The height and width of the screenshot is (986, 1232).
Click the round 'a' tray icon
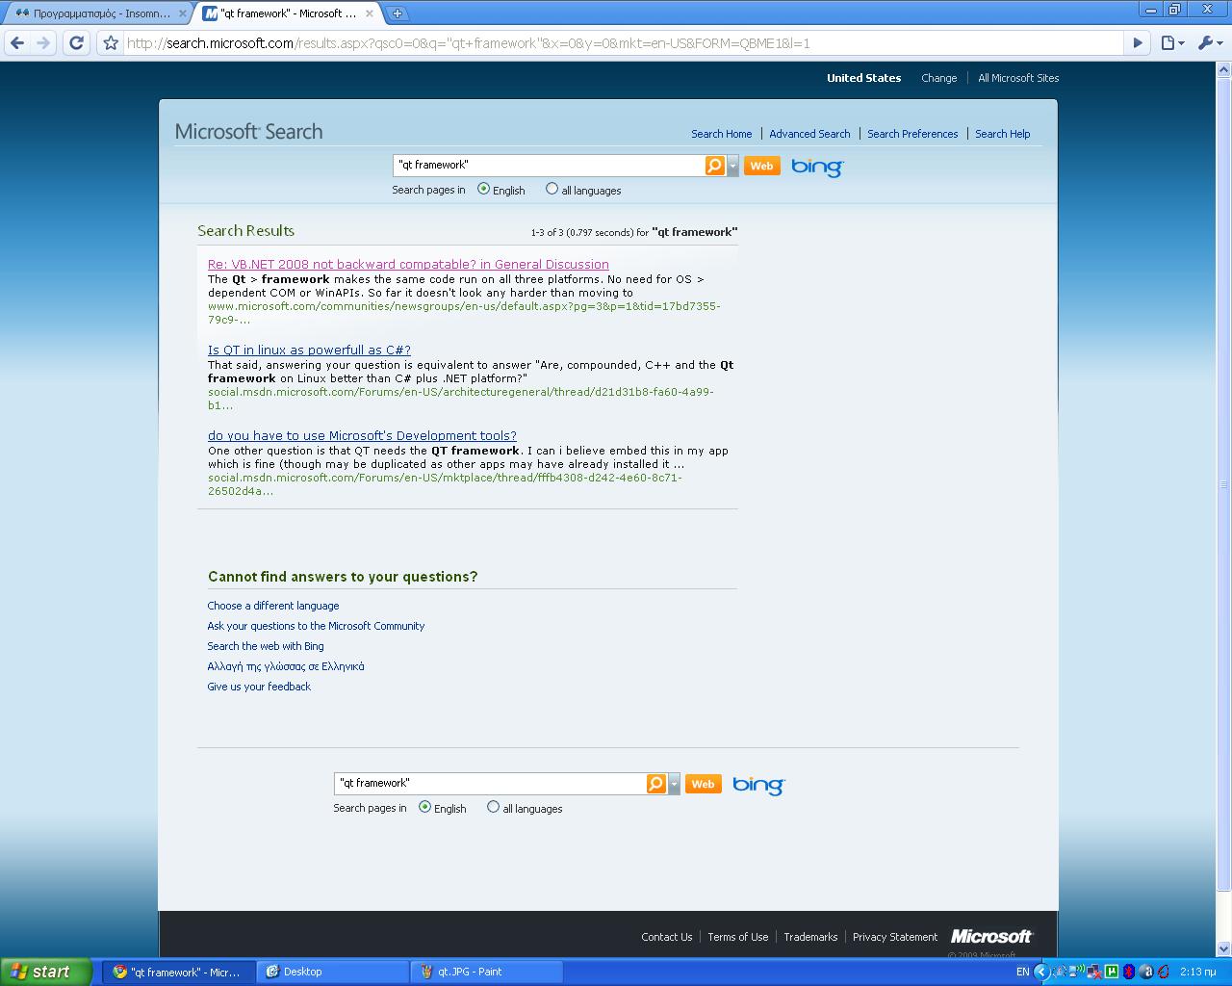1146,972
